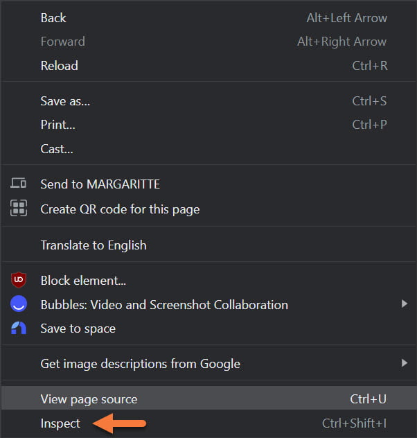Click the red uBlock Origin shield icon
The height and width of the screenshot is (438, 417).
(x=19, y=281)
